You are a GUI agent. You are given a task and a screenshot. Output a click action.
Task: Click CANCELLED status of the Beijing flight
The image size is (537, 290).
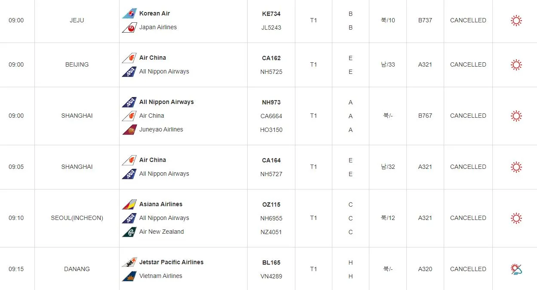pos(468,65)
